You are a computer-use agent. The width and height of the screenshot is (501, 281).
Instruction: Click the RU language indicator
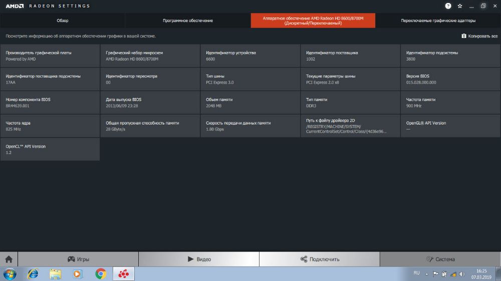pos(416,273)
